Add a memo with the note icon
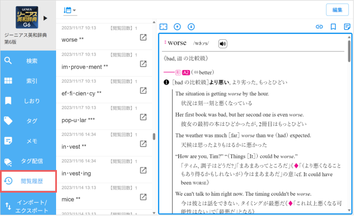 (x=347, y=27)
